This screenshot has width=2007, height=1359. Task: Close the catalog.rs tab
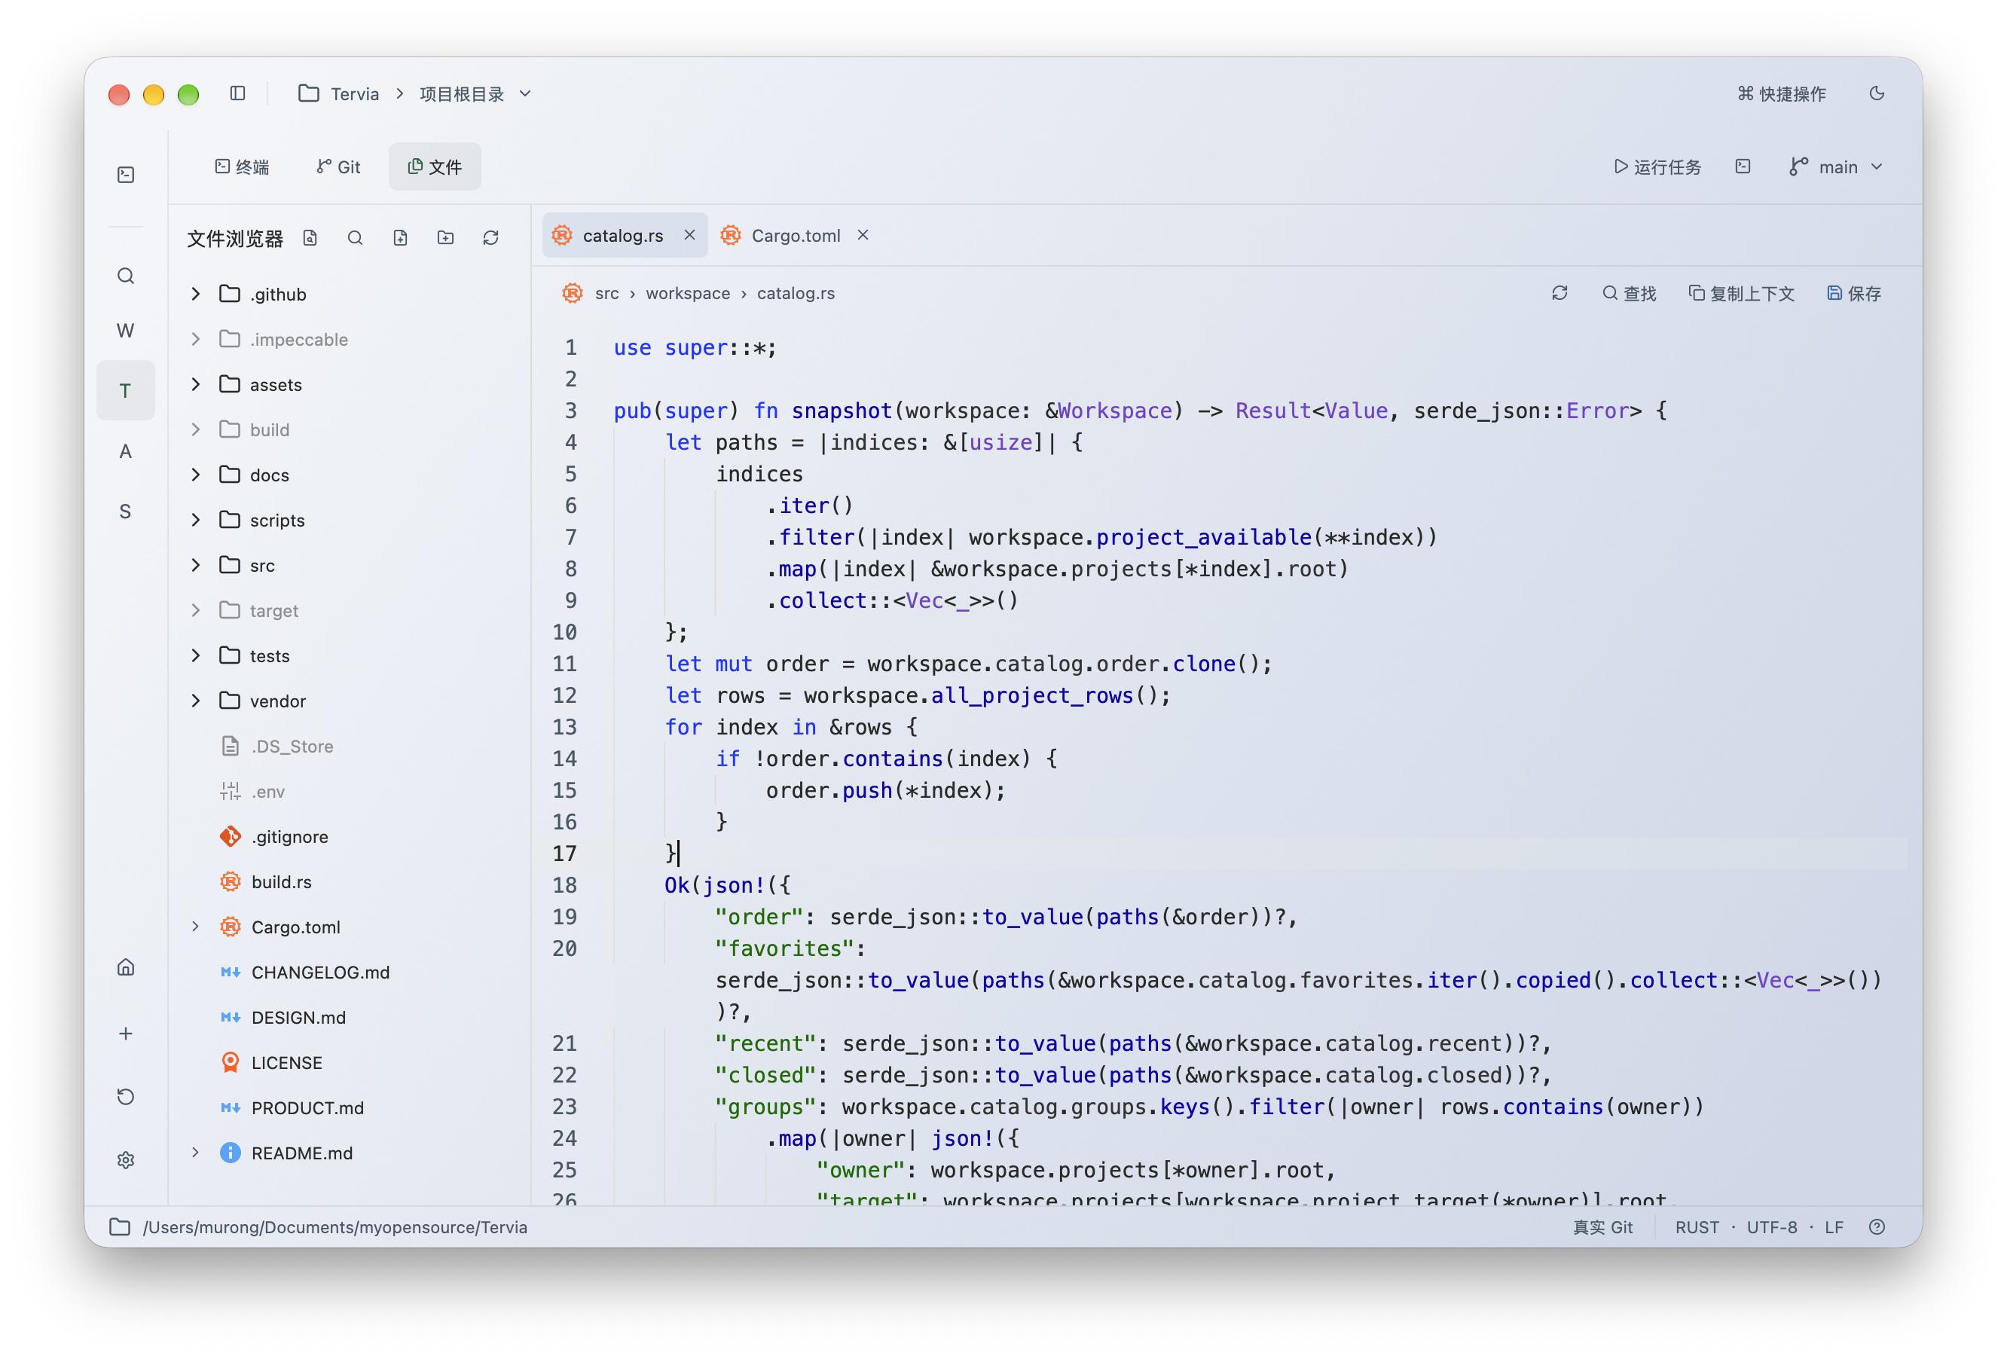click(x=689, y=235)
